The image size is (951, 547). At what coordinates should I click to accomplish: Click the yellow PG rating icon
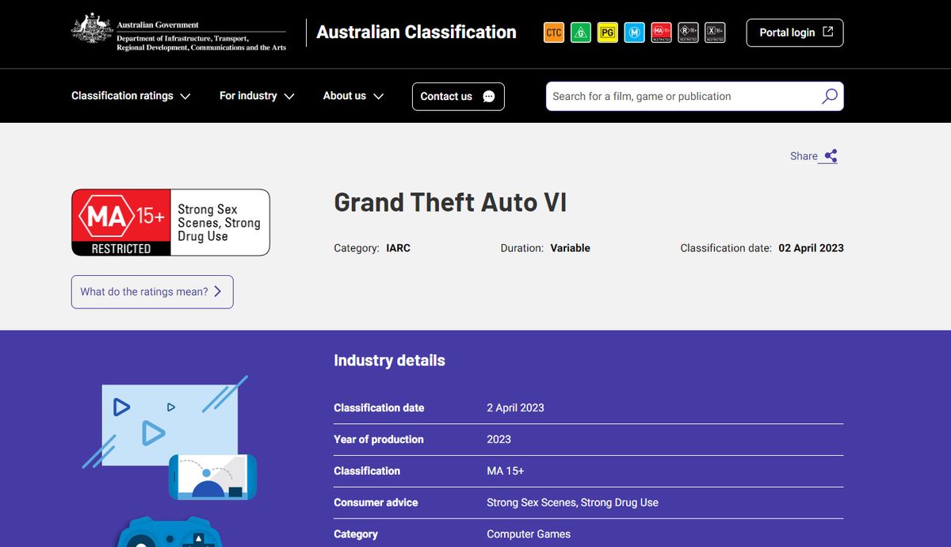[x=607, y=33]
